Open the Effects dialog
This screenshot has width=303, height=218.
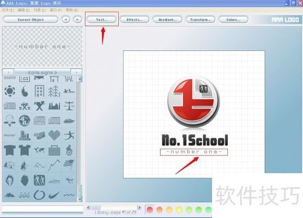point(135,19)
